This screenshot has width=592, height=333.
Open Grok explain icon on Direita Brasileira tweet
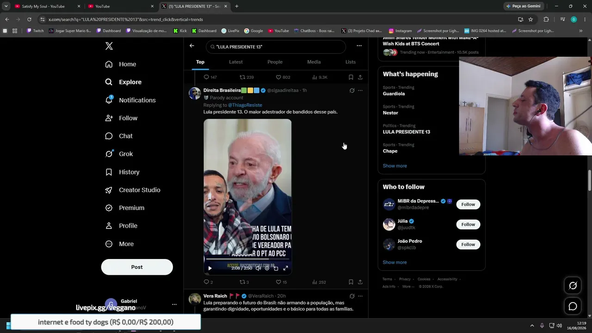(x=352, y=91)
